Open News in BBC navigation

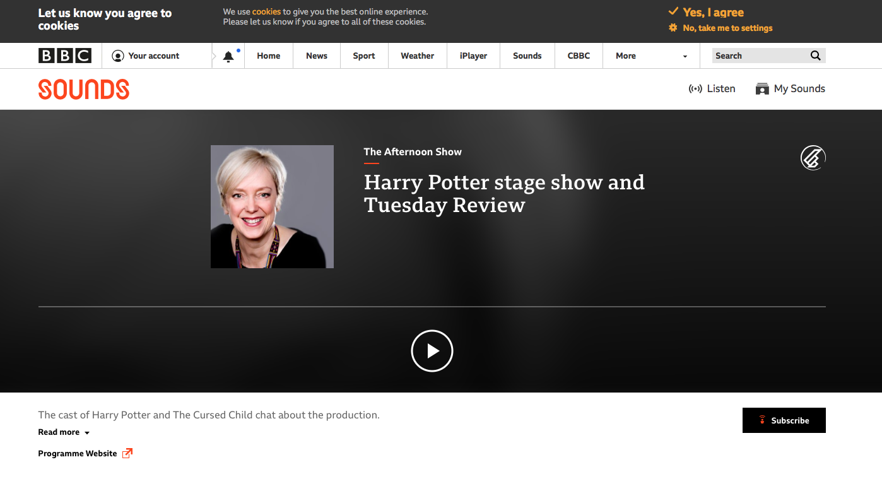317,56
